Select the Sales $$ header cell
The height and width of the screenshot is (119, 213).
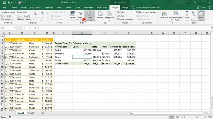pos(47,40)
